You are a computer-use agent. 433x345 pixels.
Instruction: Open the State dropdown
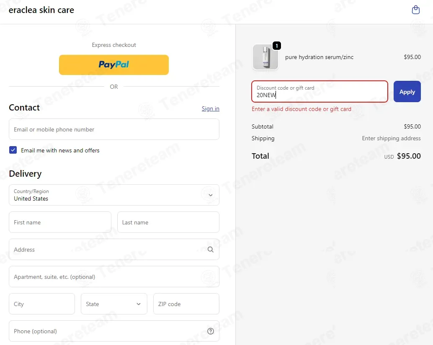[114, 304]
